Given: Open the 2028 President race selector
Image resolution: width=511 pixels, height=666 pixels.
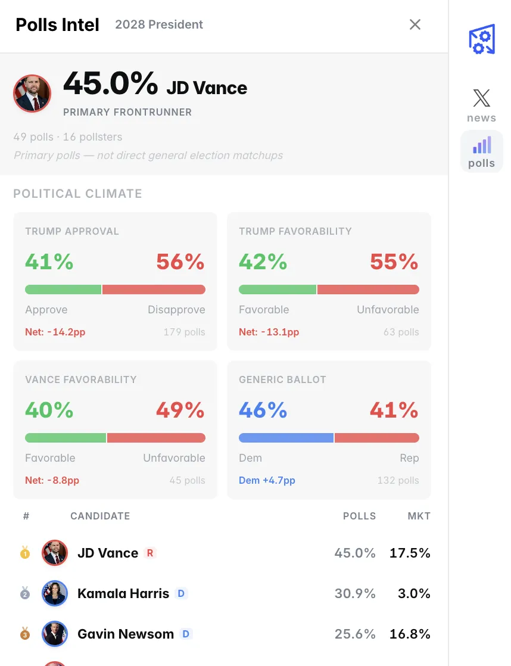Looking at the screenshot, I should coord(158,24).
